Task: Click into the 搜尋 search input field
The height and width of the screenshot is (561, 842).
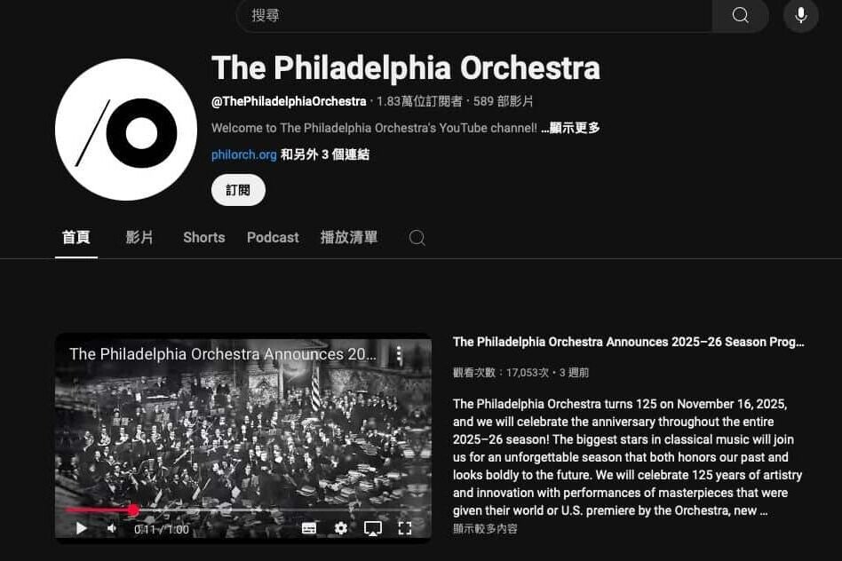Action: coord(474,15)
